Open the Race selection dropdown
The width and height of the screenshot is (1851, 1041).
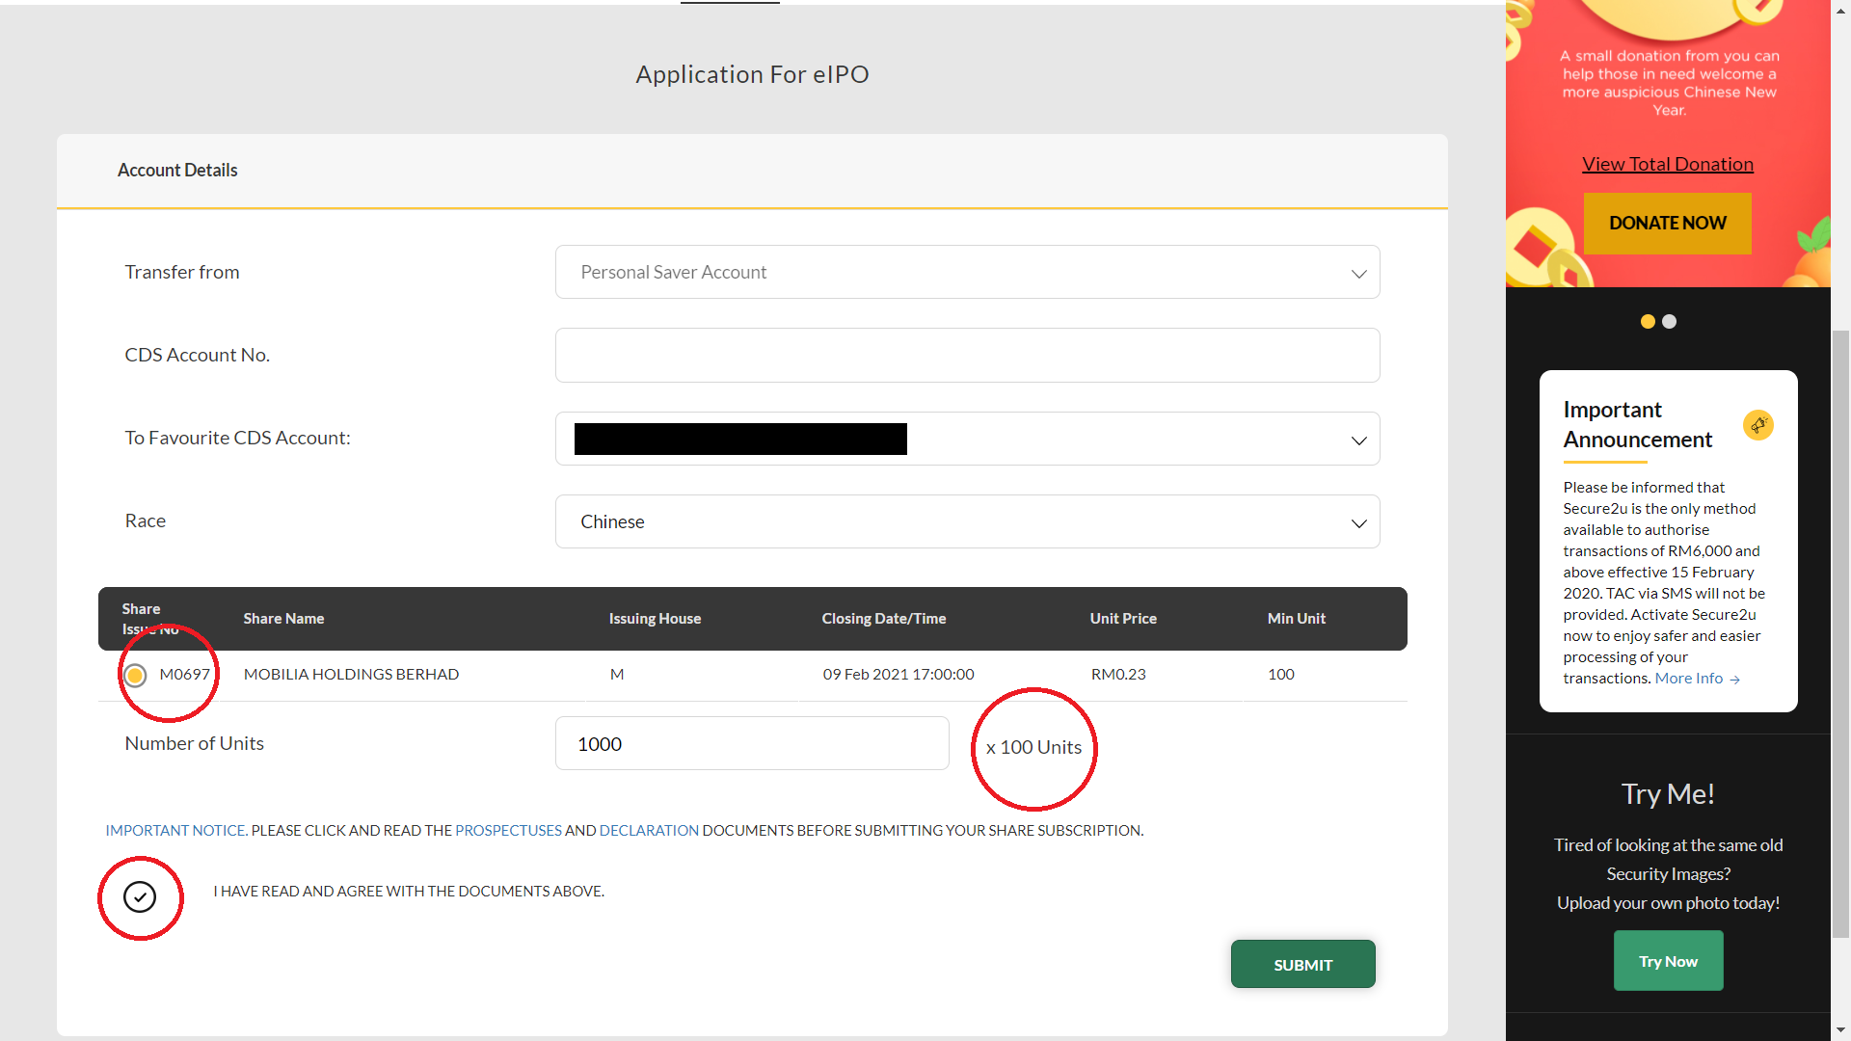point(967,521)
